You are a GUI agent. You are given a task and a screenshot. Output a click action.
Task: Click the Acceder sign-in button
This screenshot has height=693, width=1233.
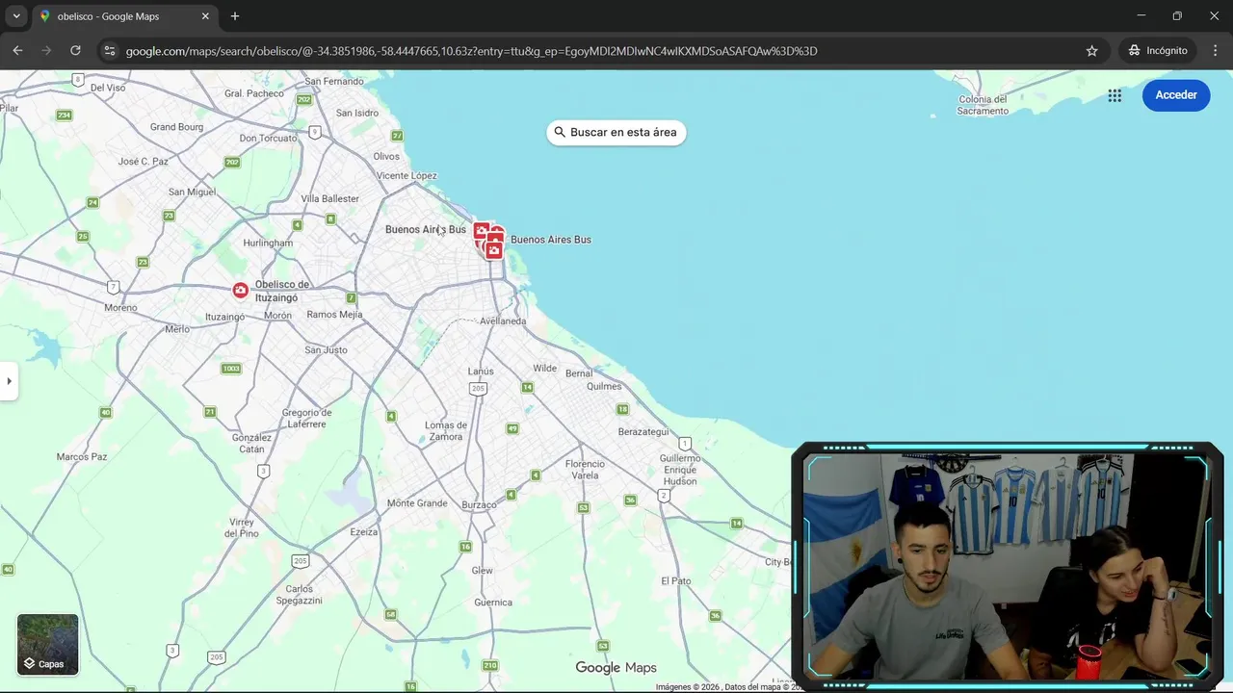pos(1176,95)
